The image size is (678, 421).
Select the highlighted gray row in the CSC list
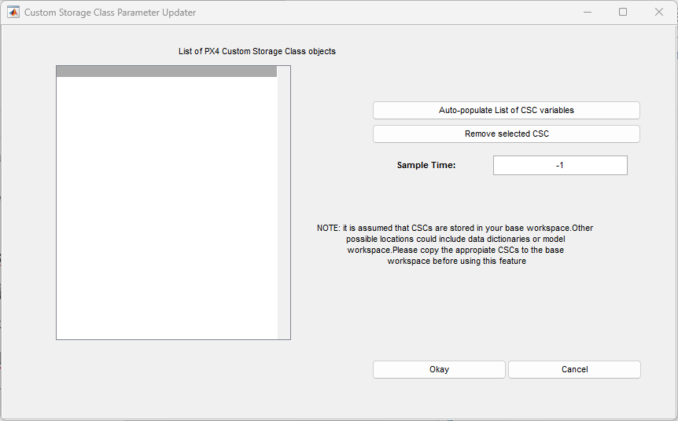coord(167,71)
